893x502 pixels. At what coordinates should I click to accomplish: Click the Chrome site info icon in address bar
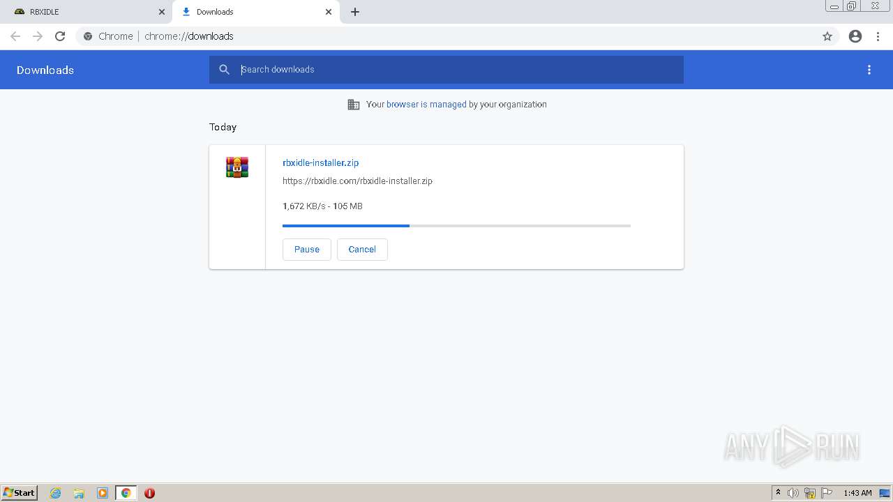pos(88,36)
